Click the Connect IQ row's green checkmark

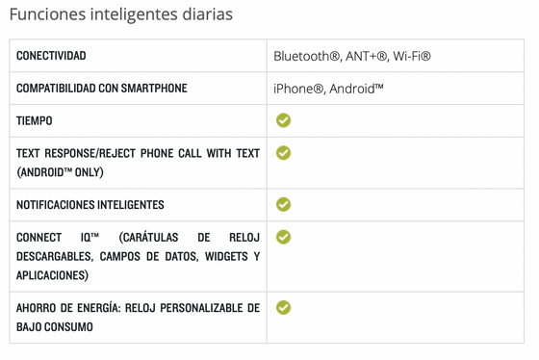tap(283, 237)
